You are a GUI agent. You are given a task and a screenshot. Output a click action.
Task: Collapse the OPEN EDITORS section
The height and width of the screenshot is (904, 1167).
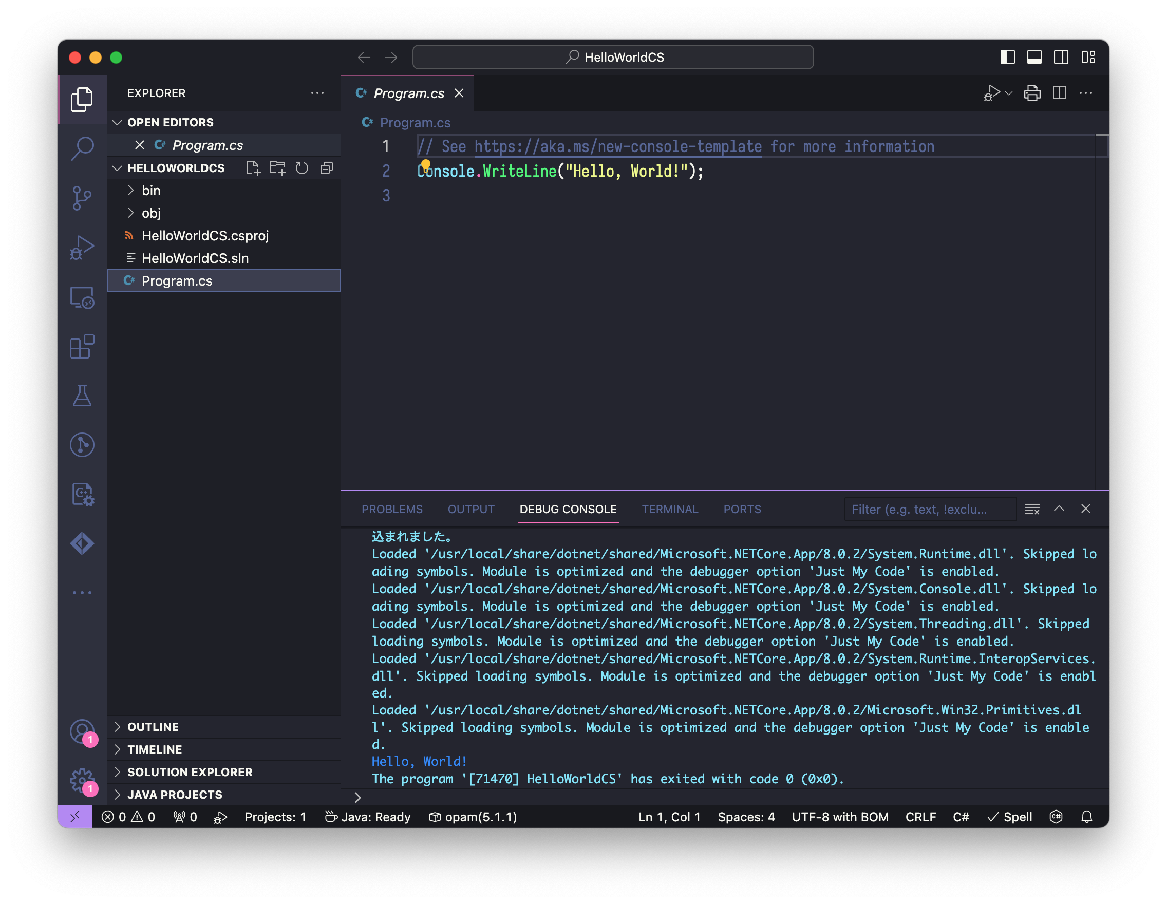[117, 122]
